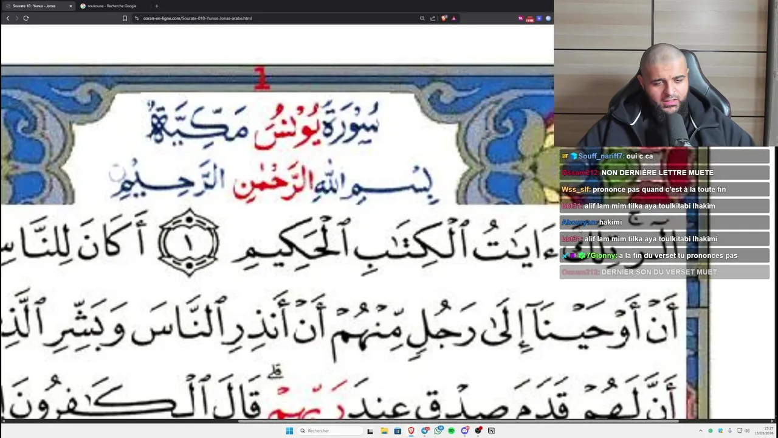Open the Windows Start menu

pos(289,431)
